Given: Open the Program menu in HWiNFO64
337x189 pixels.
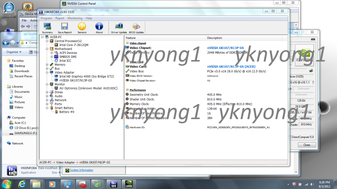Looking at the screenshot, I should point(46,18).
